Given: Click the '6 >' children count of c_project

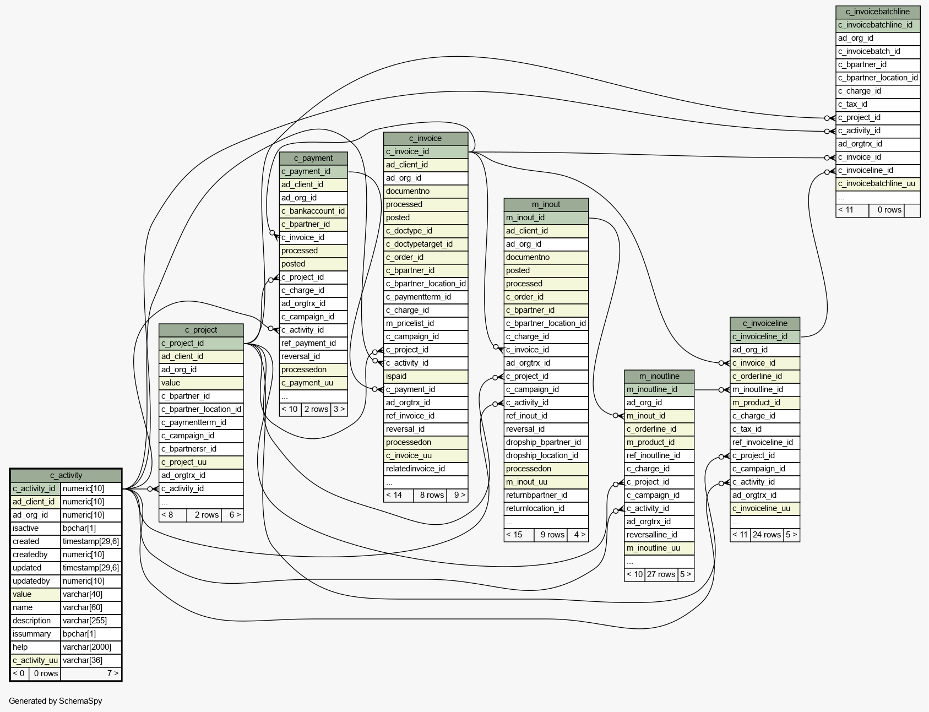Looking at the screenshot, I should pos(232,515).
